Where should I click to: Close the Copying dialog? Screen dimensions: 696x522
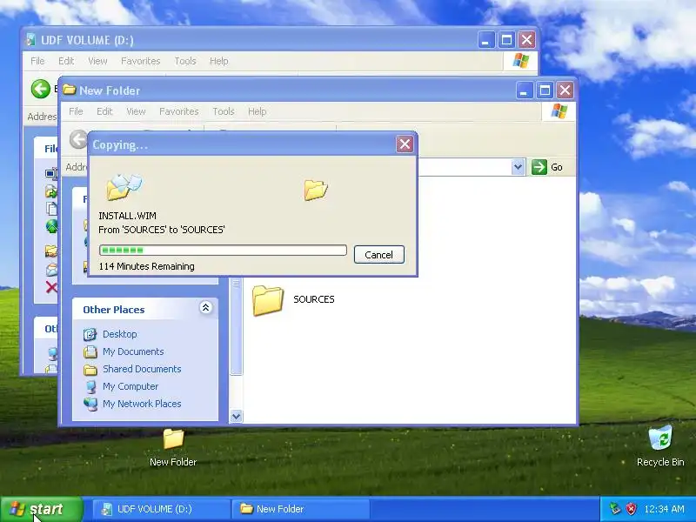pos(405,144)
